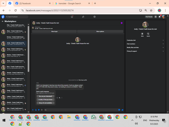169x127 pixels.
Task: Click the Find friends button
Action: click(x=149, y=17)
